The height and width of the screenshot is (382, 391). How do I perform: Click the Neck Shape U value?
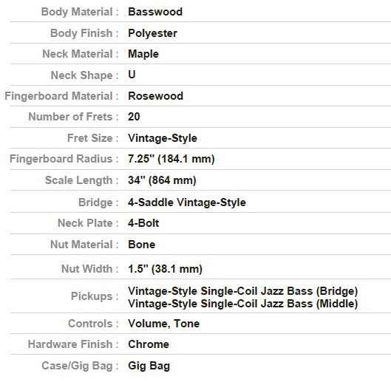tap(132, 75)
